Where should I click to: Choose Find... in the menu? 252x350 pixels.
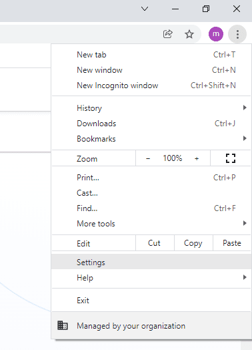point(151,208)
